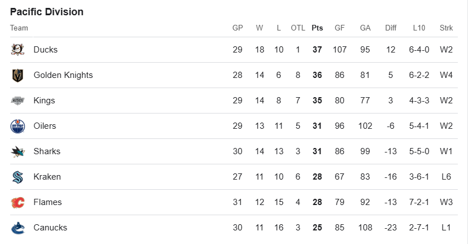
Task: Click the OTL column header
Action: [297, 28]
